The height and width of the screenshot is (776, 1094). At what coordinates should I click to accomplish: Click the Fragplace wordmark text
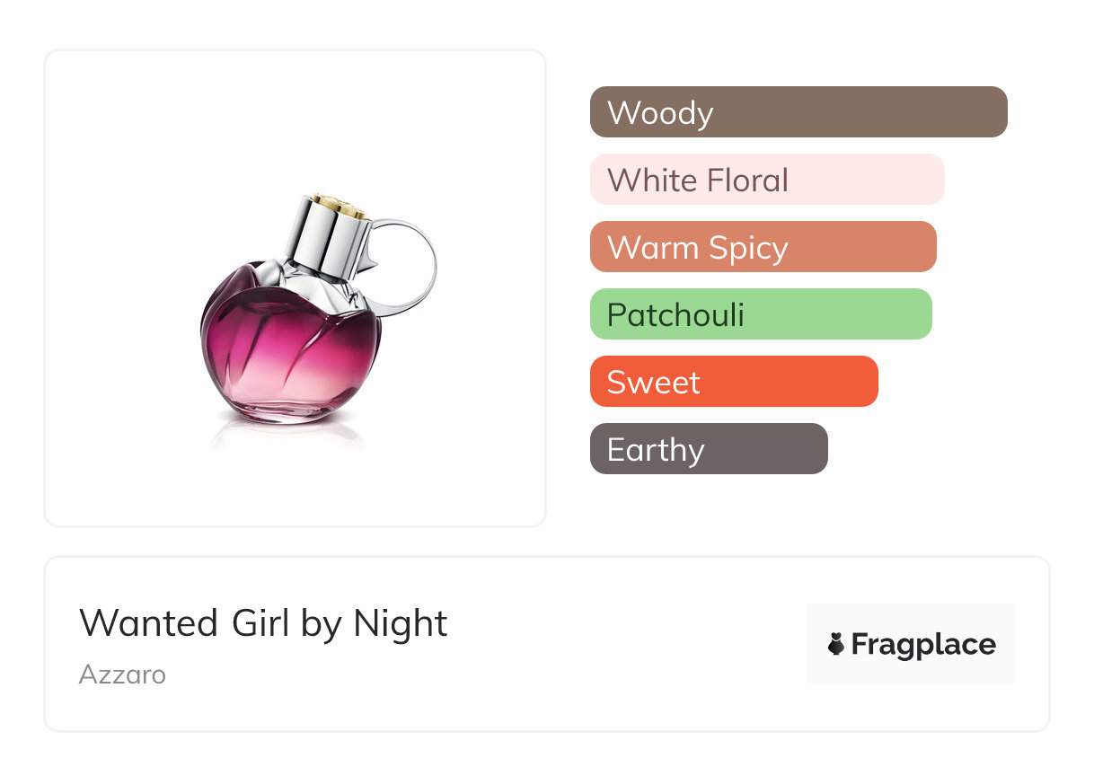923,644
